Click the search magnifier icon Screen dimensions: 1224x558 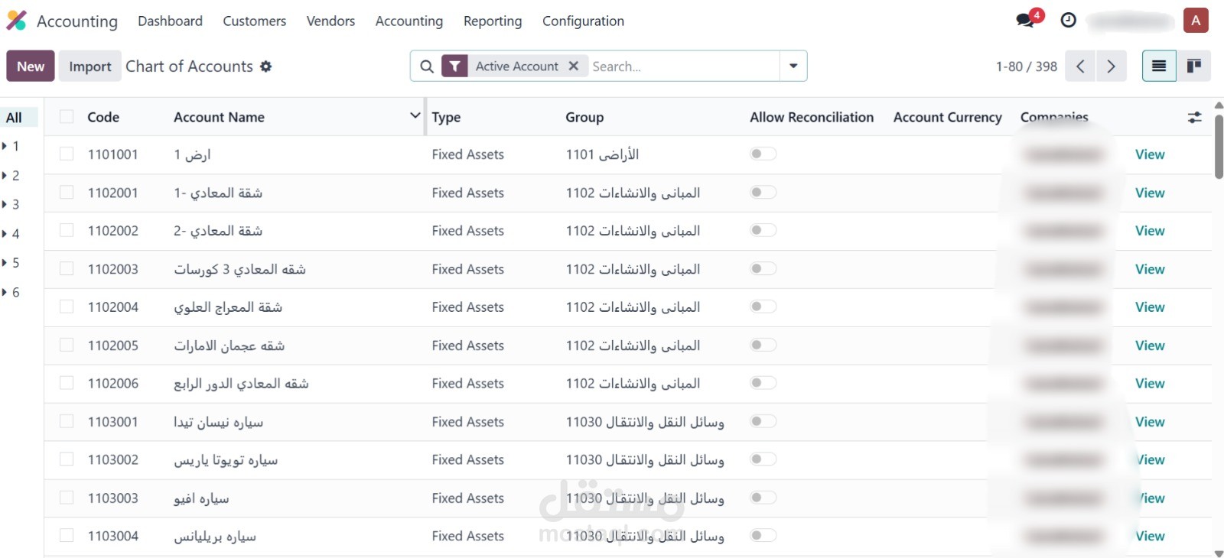click(x=427, y=67)
